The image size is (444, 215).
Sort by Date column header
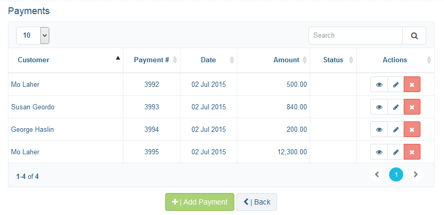point(209,60)
